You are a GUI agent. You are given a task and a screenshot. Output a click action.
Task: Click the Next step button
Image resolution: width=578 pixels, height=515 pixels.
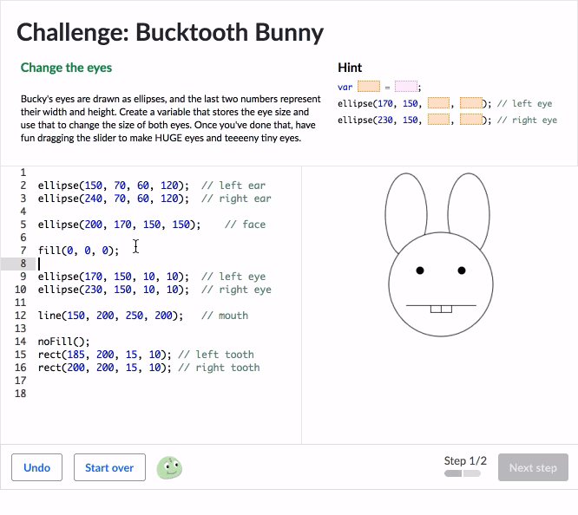(533, 467)
